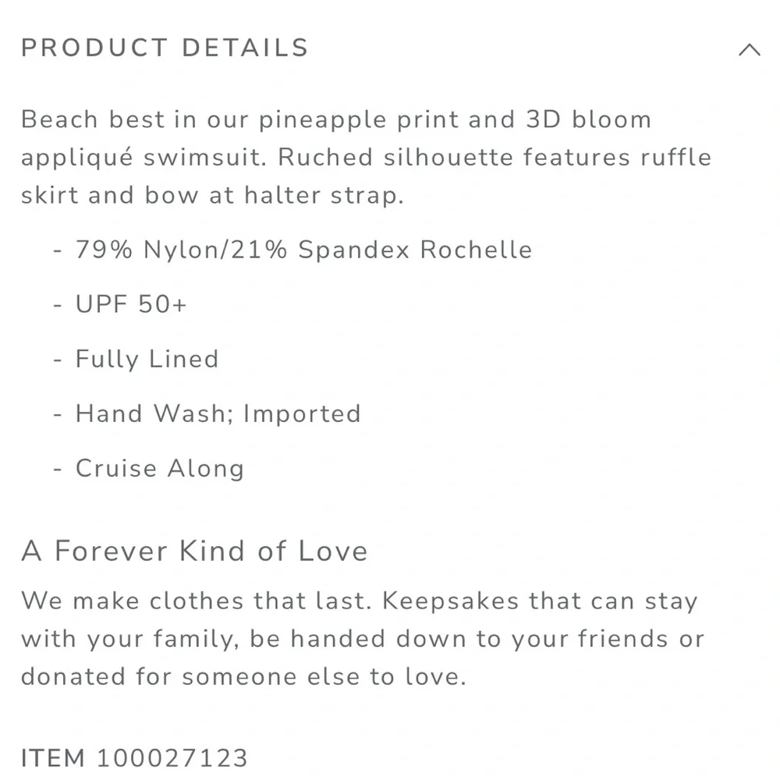Click the 'donated for someone else' line

coord(243,676)
